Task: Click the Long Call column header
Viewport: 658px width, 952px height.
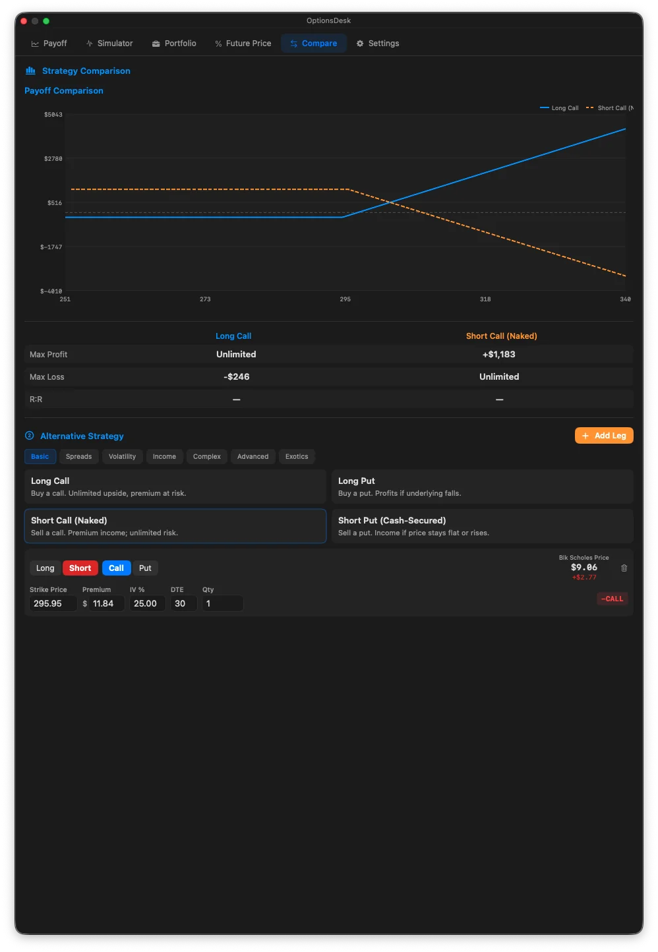Action: (x=233, y=336)
